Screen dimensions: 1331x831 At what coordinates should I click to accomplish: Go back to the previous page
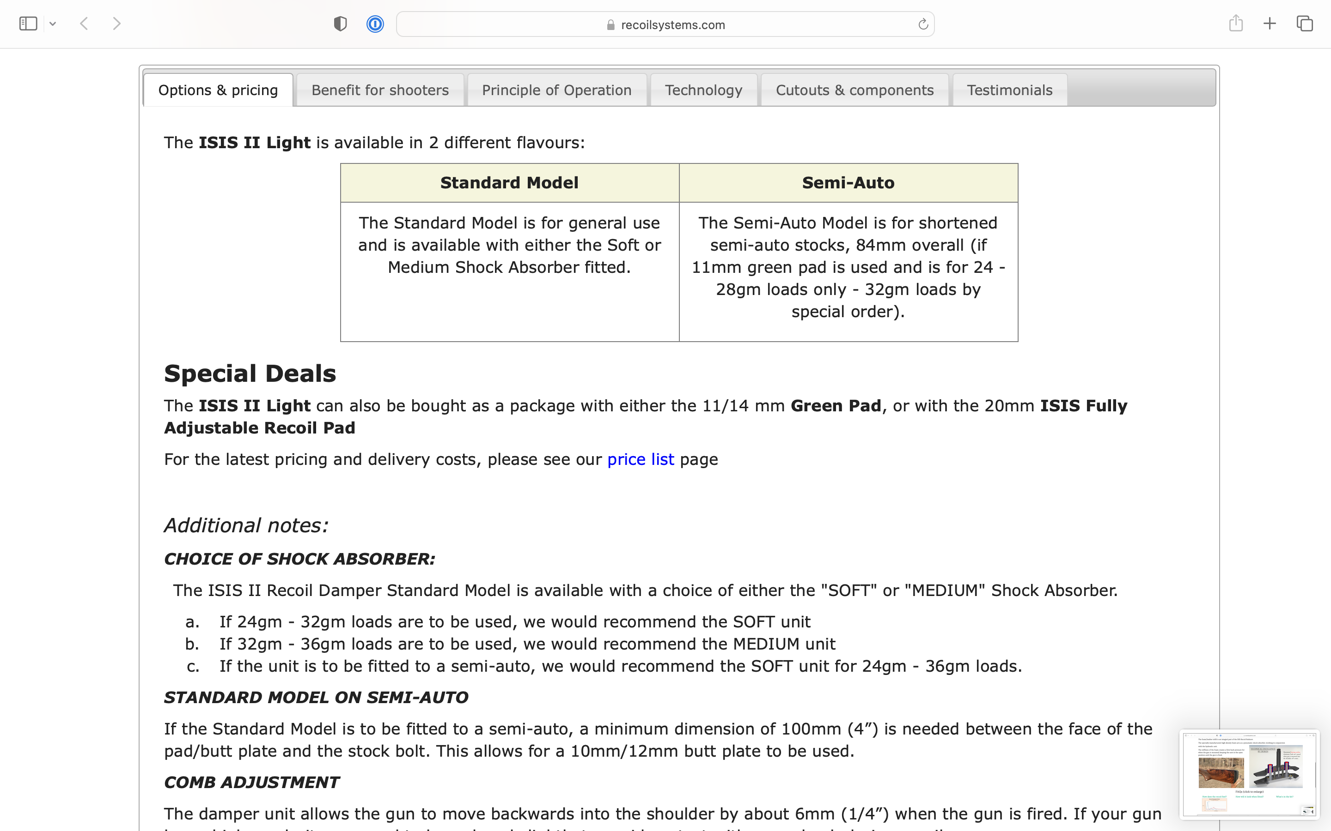click(84, 24)
